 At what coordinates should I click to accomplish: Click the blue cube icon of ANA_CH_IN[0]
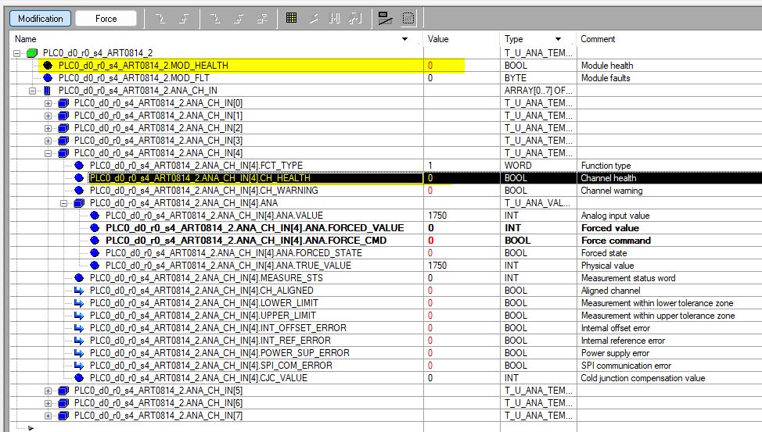point(63,103)
